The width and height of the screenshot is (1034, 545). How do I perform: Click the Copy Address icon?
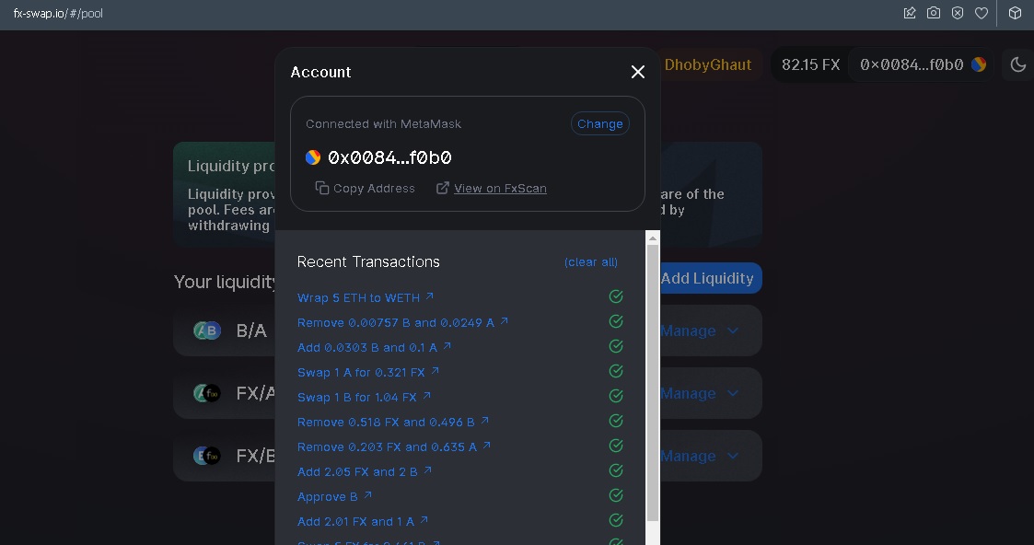click(x=322, y=189)
